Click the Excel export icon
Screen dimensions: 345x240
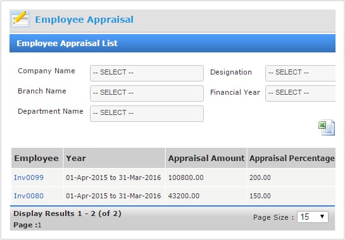point(327,128)
